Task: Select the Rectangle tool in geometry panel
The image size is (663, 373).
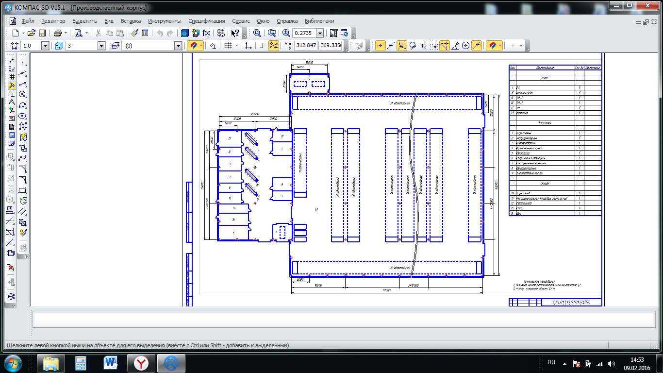Action: tap(22, 190)
